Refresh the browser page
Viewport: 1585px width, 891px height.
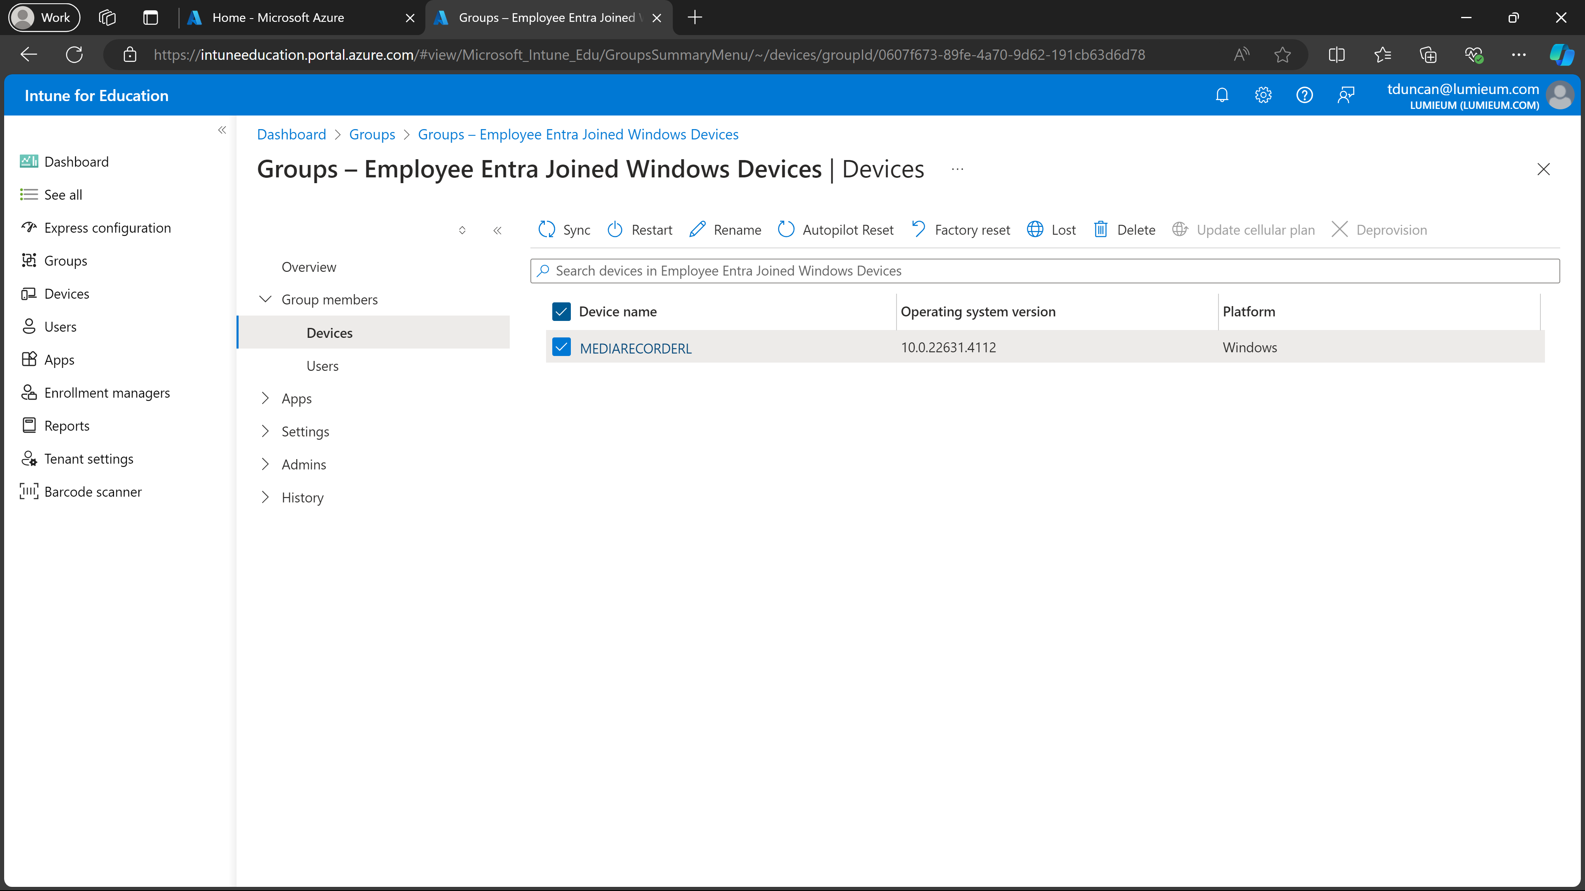pos(74,55)
